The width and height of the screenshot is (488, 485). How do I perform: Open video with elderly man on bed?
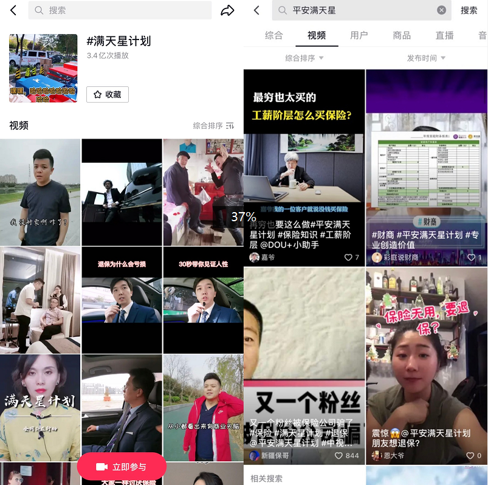(203, 192)
